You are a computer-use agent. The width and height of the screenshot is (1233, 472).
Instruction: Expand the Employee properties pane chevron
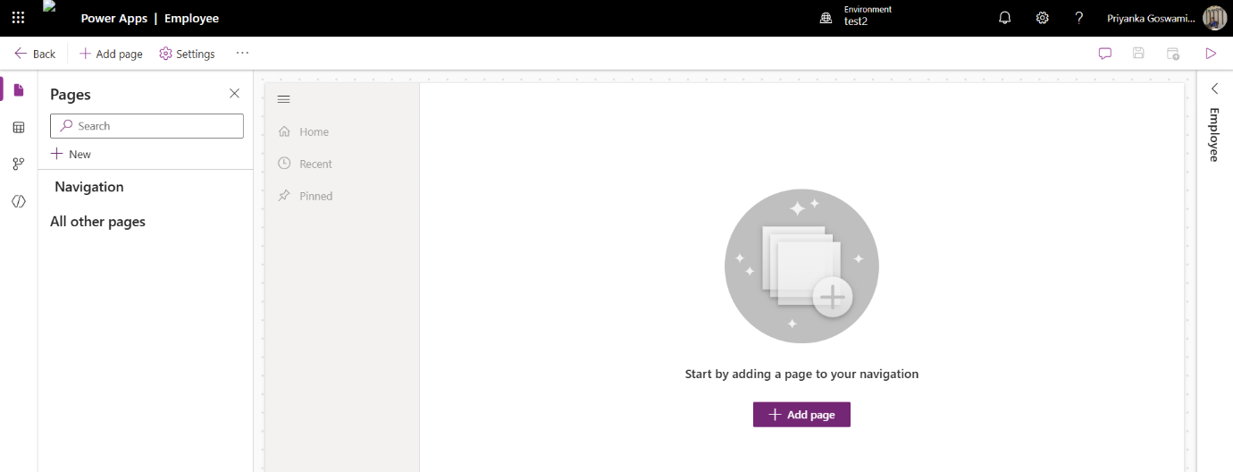(x=1215, y=88)
